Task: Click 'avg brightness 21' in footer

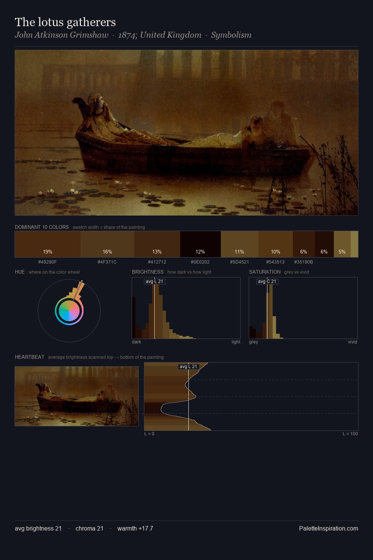Action: 38,528
